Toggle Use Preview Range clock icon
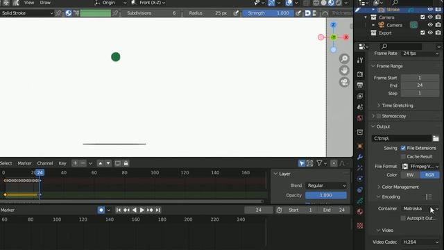 pyautogui.click(x=279, y=210)
